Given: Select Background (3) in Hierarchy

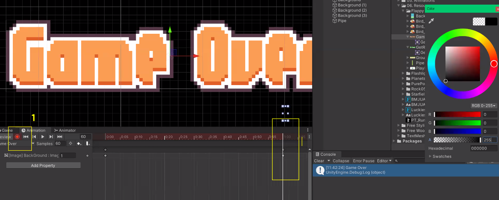Looking at the screenshot, I should (x=349, y=16).
